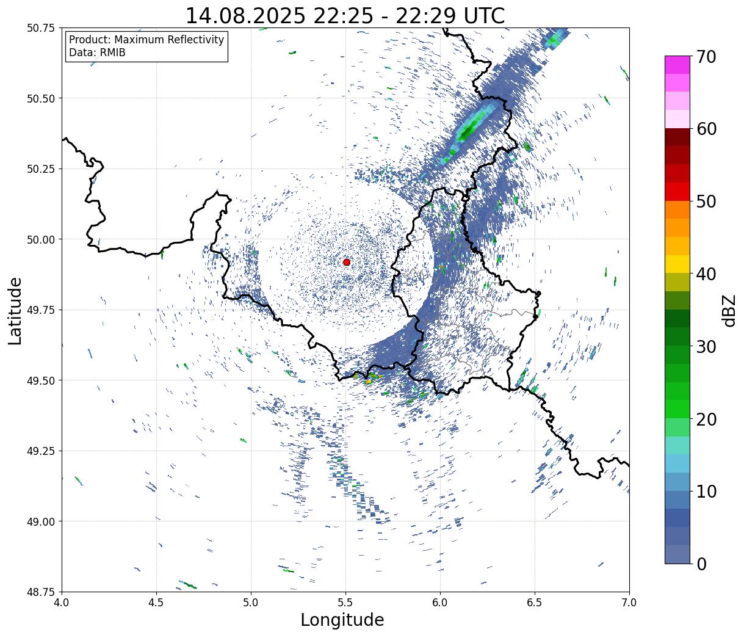Click the 20 tick label on the colorbar

click(706, 419)
